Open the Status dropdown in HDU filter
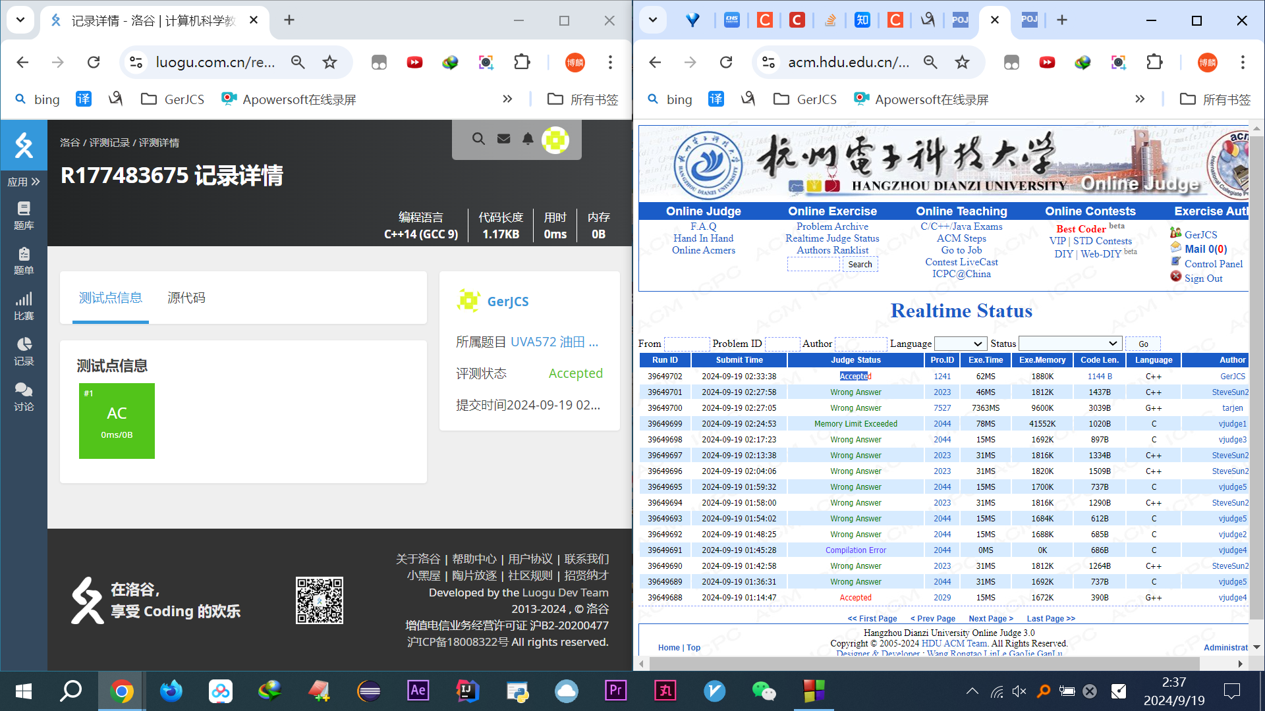Screen dimensions: 1265x711 pyautogui.click(x=1069, y=344)
